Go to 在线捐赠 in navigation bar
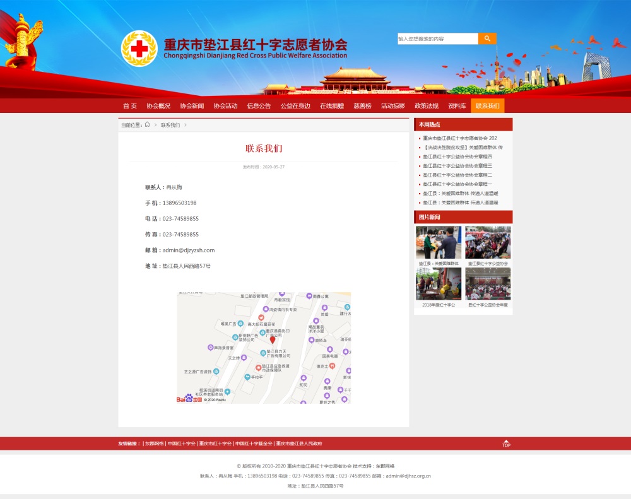631x499 pixels. 332,106
